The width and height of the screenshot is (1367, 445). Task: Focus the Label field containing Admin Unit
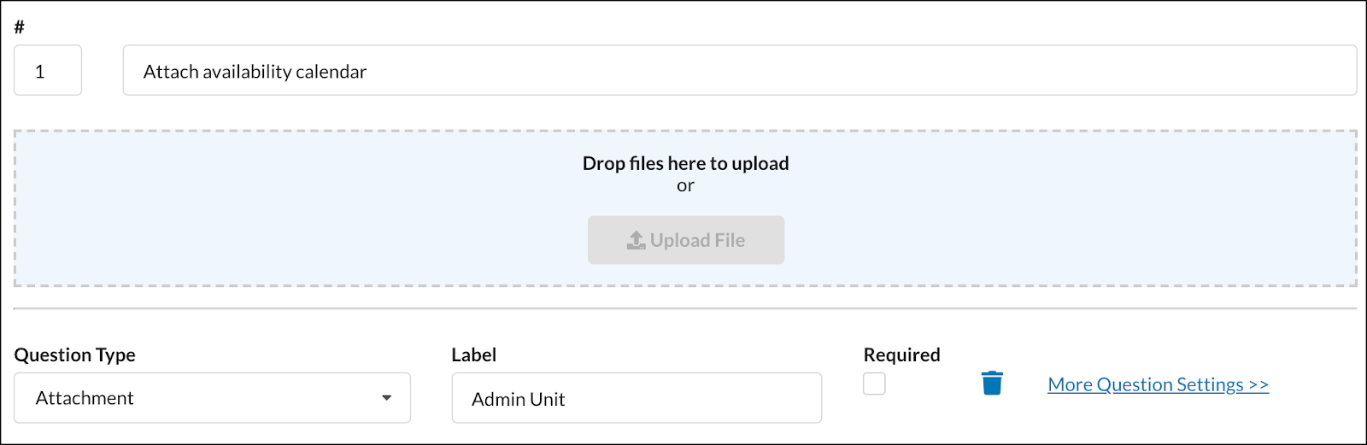637,398
